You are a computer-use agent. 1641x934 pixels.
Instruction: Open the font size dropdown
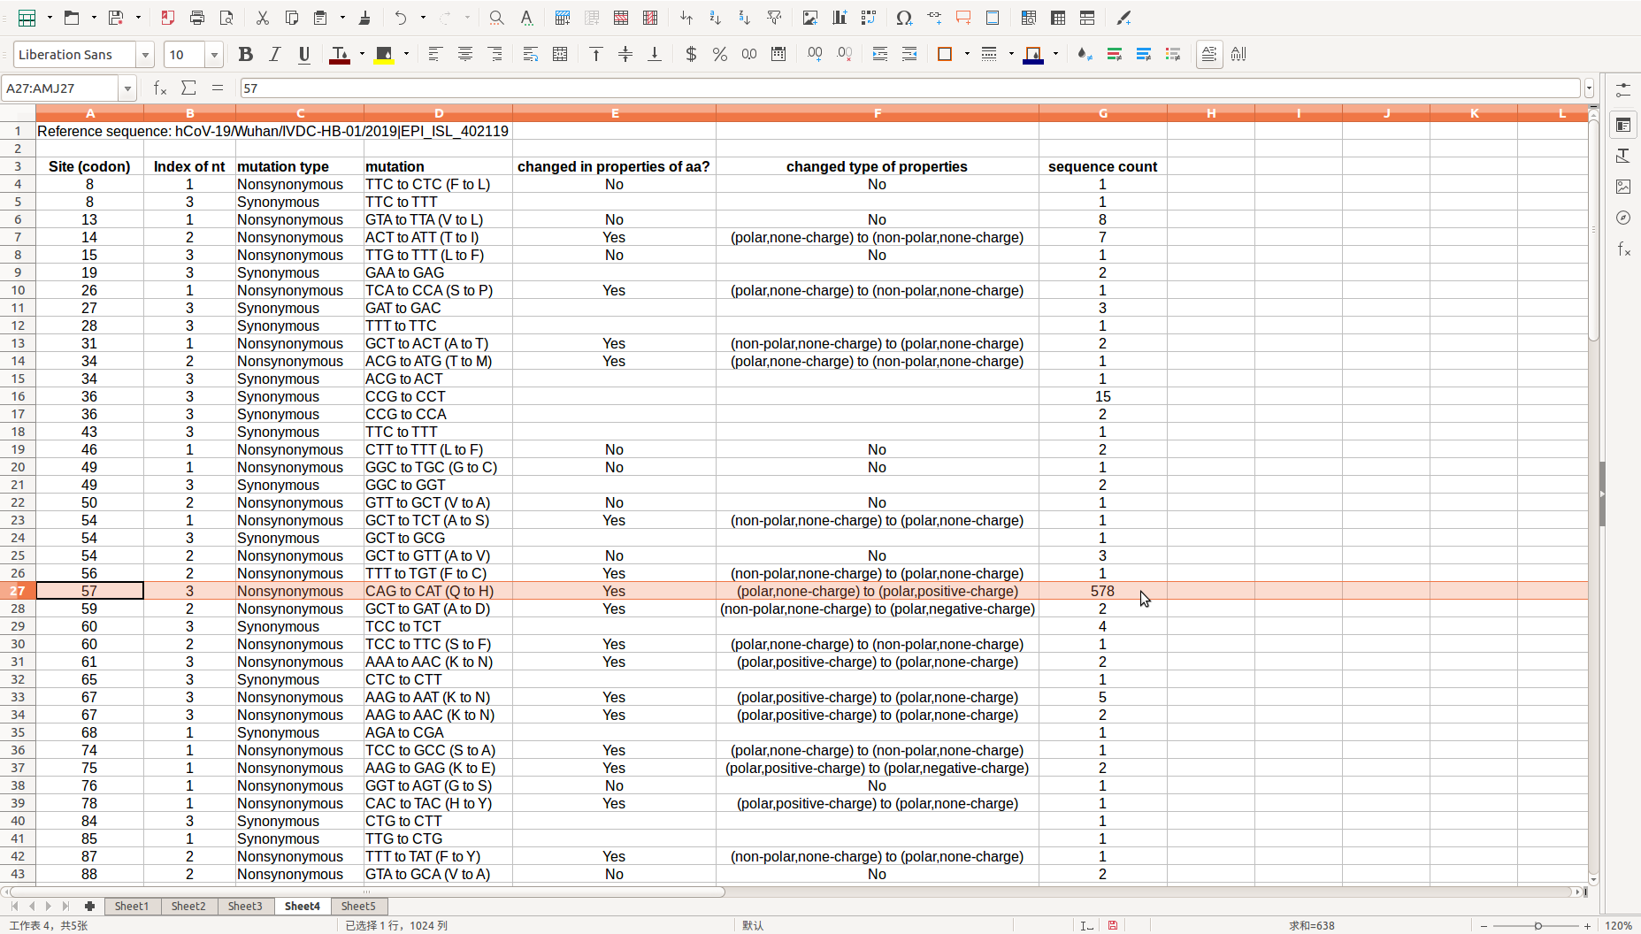[x=214, y=55]
